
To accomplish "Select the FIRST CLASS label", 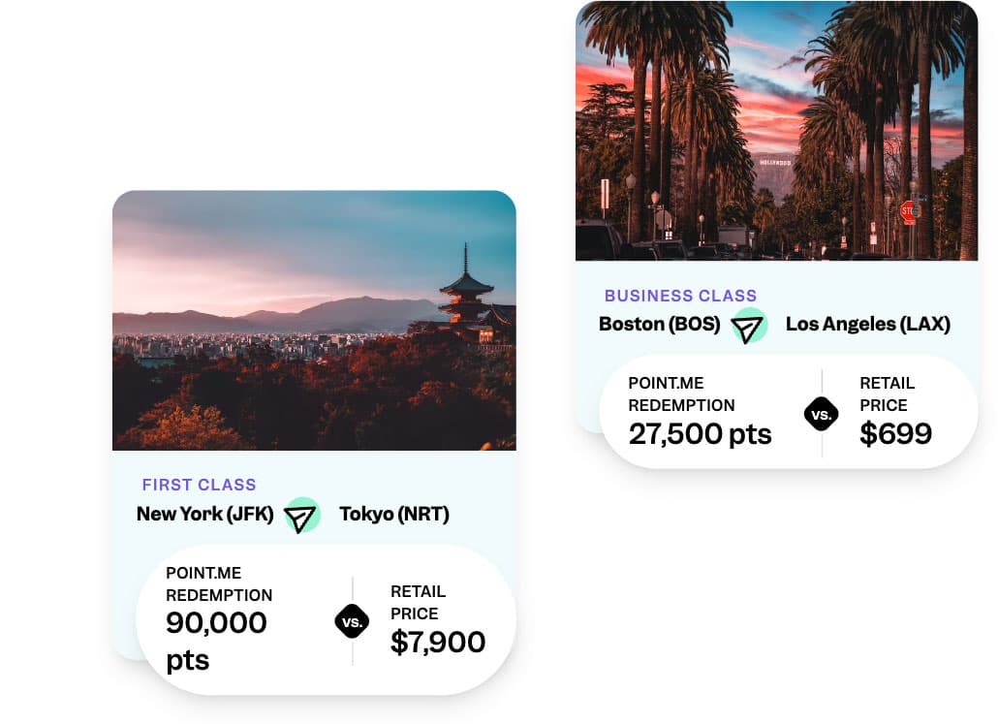I will click(199, 485).
